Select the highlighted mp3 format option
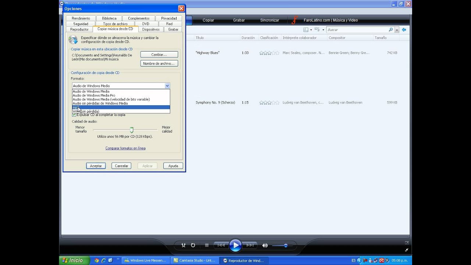The width and height of the screenshot is (471, 265). click(121, 107)
